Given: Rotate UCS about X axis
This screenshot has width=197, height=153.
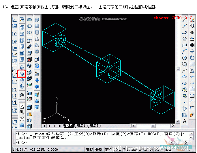Looking at the screenshot, I should click(14, 90).
